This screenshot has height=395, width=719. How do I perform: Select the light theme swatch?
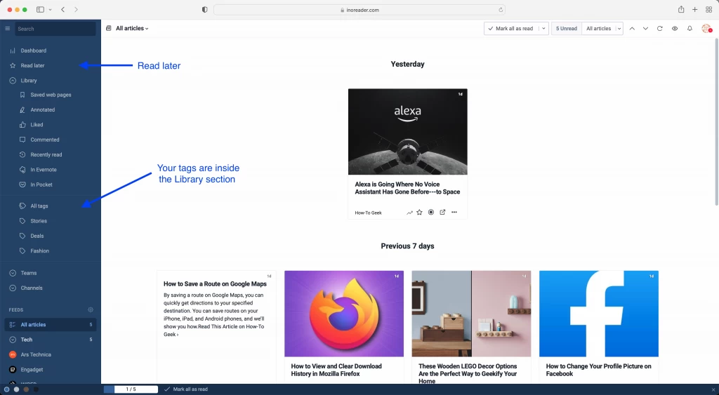[x=17, y=389]
